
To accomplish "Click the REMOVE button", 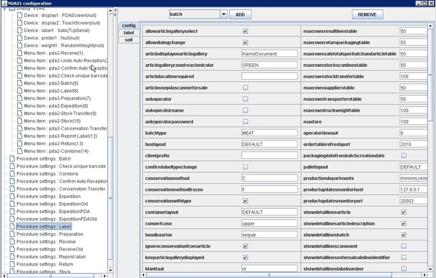I will pos(368,15).
